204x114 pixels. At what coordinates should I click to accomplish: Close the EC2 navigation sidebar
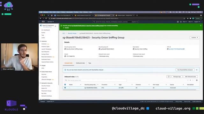[55, 26]
